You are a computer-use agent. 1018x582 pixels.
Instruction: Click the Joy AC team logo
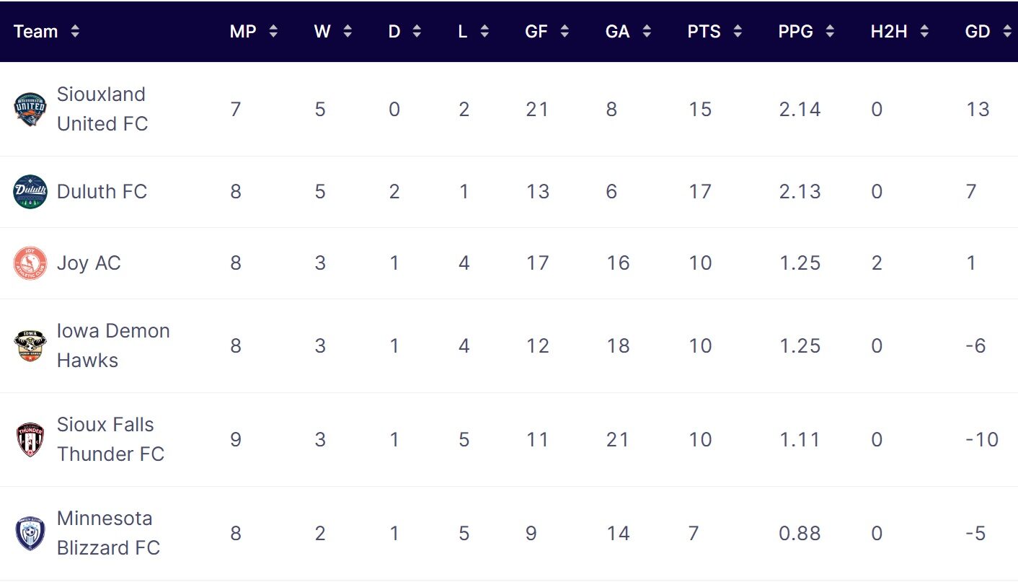[x=30, y=263]
